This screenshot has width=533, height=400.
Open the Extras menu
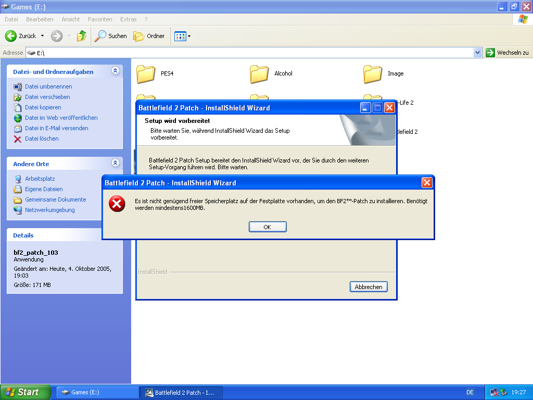point(128,19)
